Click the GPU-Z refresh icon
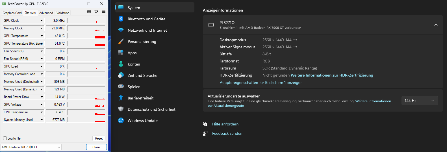The height and width of the screenshot is (152, 447). (x=96, y=11)
